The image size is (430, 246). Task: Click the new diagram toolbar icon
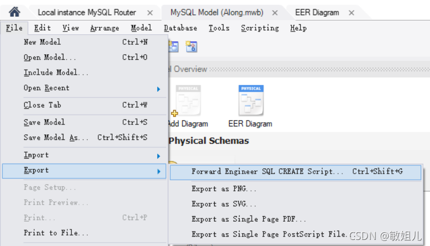pyautogui.click(x=173, y=46)
